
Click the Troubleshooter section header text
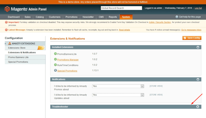[x=60, y=107]
